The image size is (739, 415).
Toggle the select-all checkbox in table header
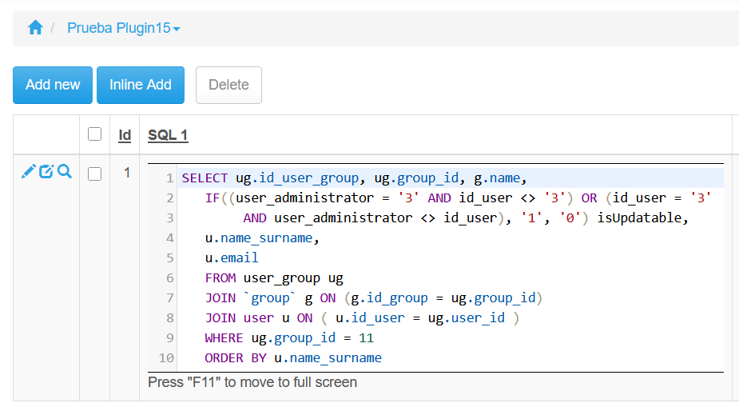click(95, 134)
